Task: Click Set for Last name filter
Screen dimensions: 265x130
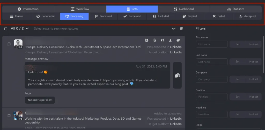Action: point(238,62)
